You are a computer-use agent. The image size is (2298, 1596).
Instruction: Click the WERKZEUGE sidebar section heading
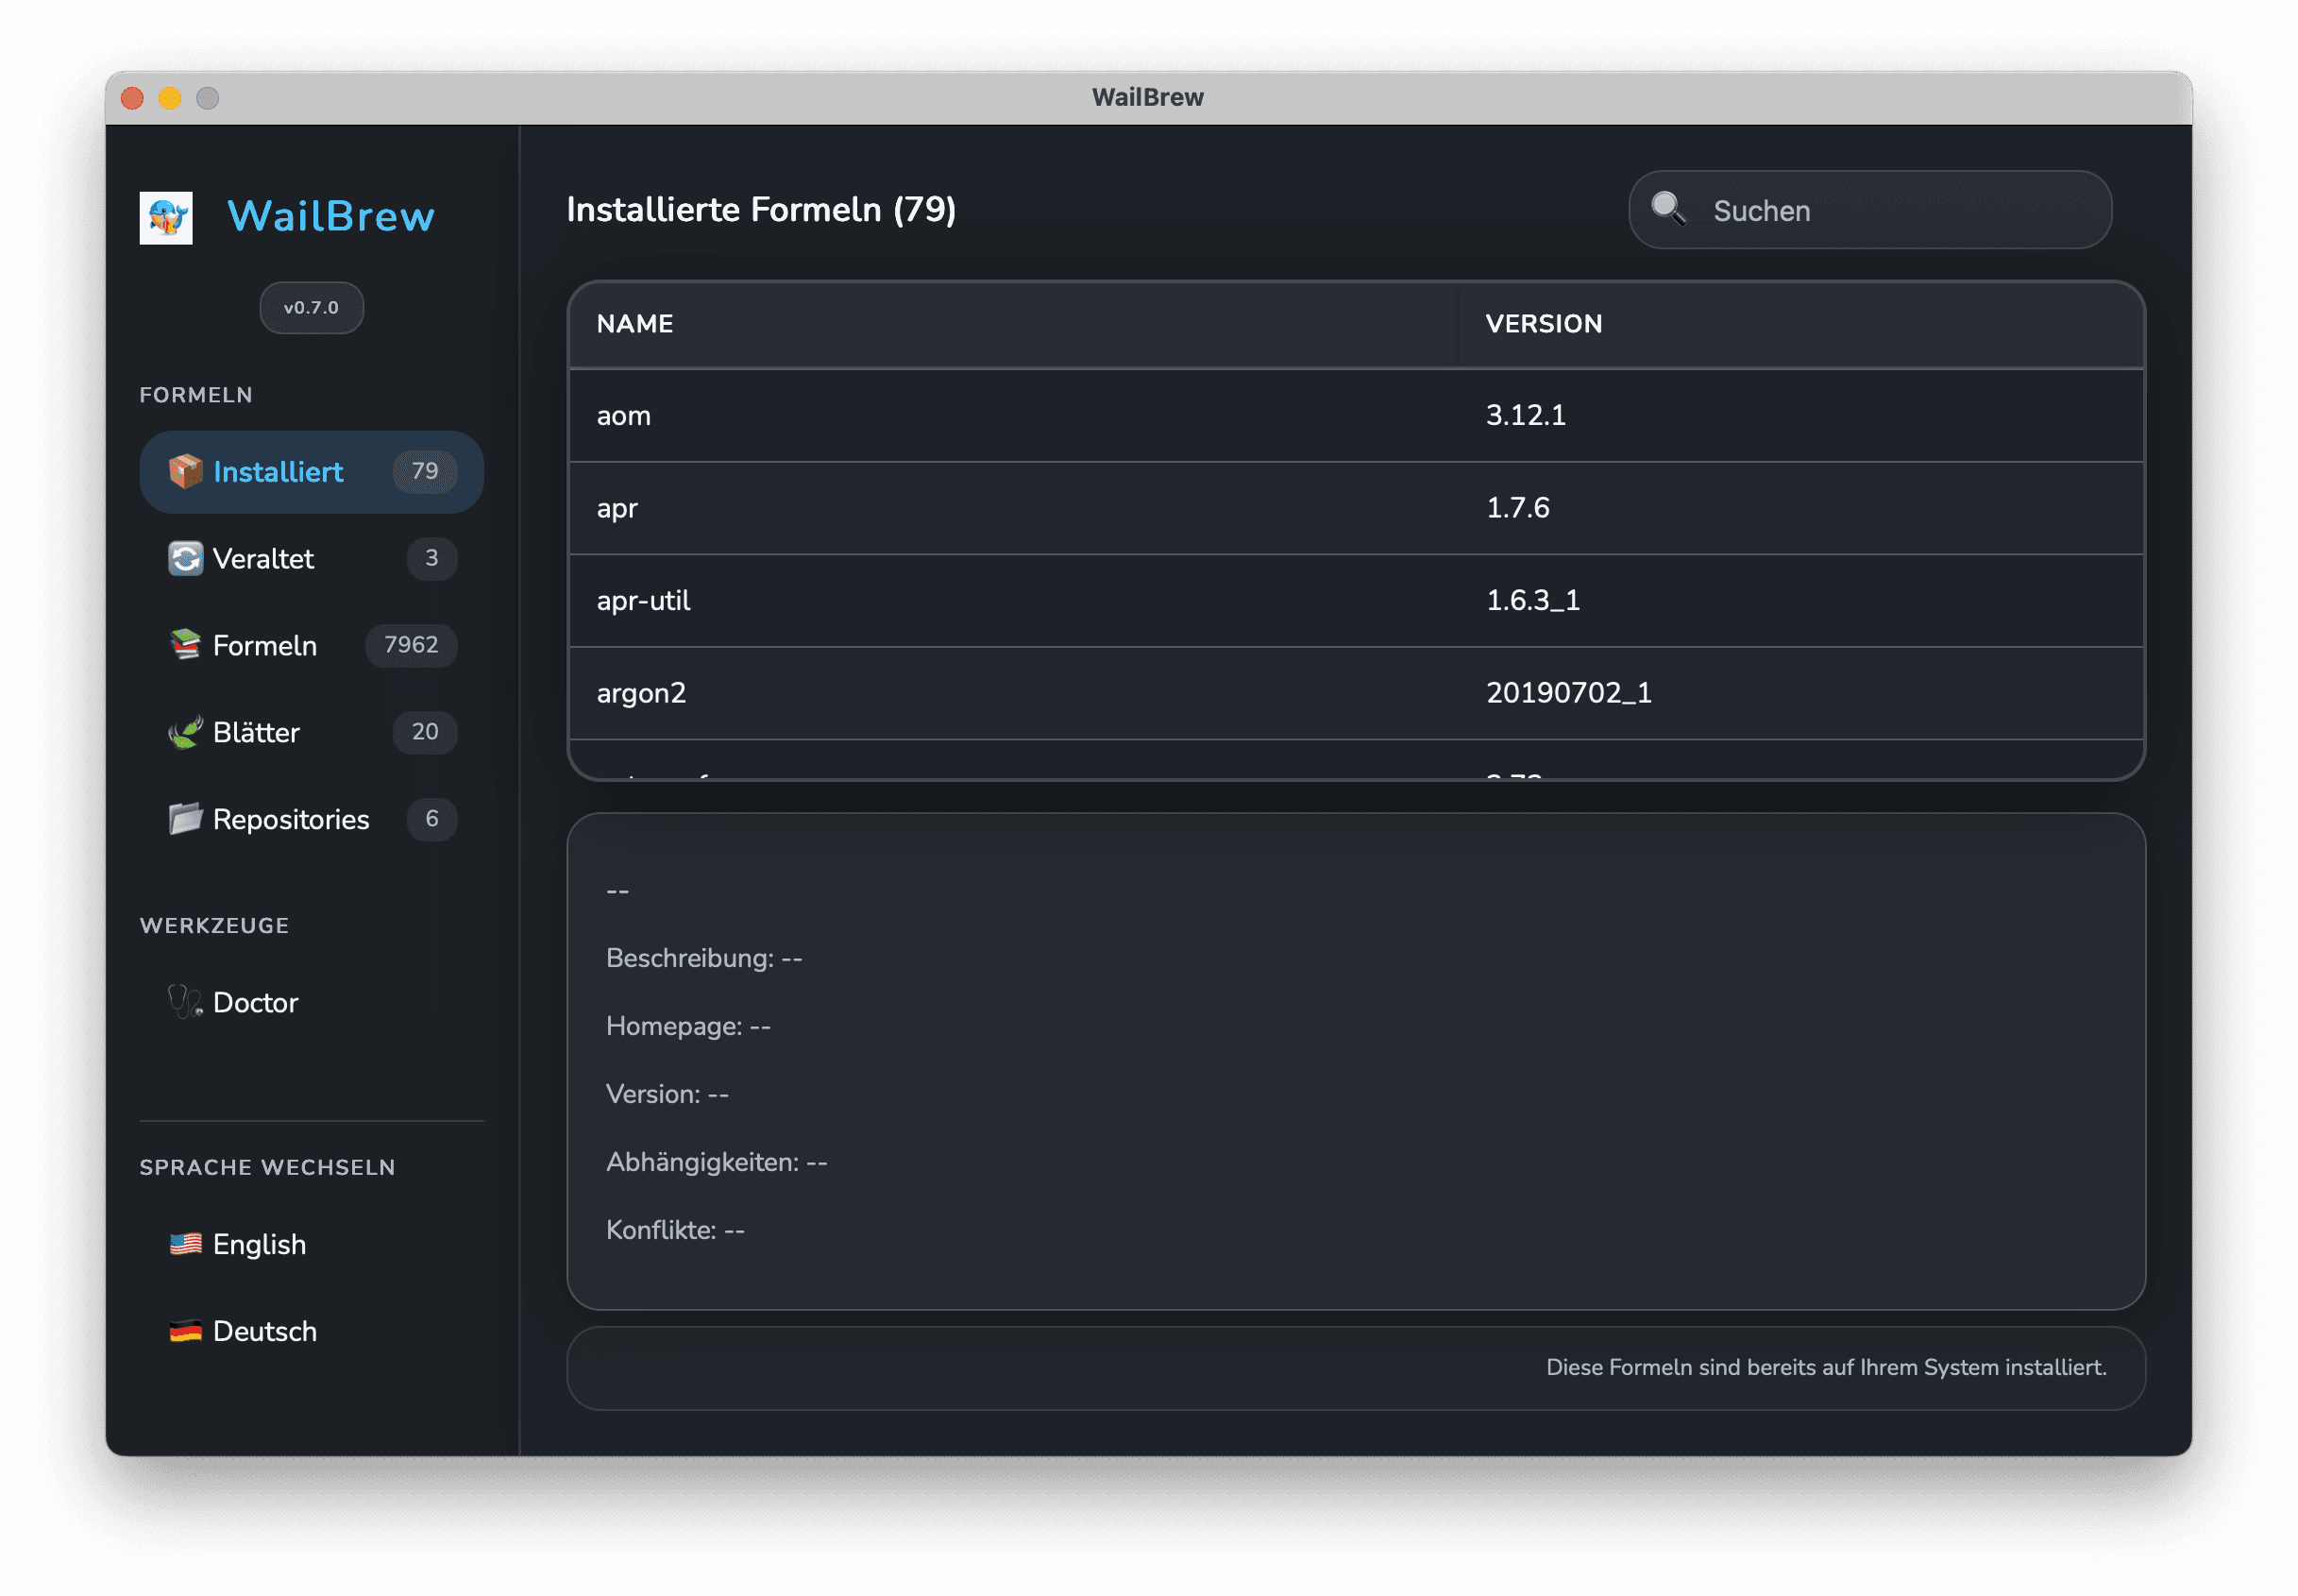[x=214, y=926]
